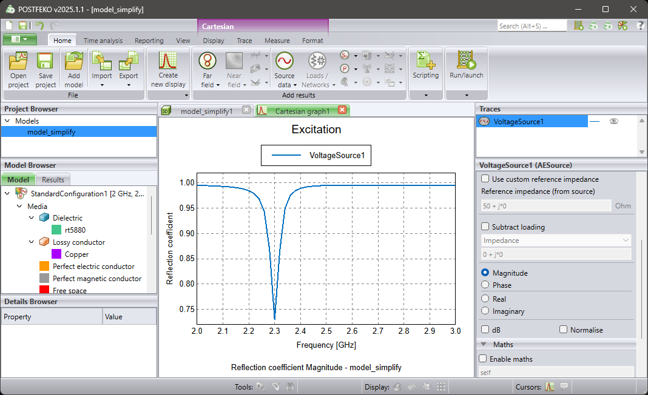Viewport: 648px width, 395px height.
Task: Click the Run/launch icon
Action: [466, 60]
